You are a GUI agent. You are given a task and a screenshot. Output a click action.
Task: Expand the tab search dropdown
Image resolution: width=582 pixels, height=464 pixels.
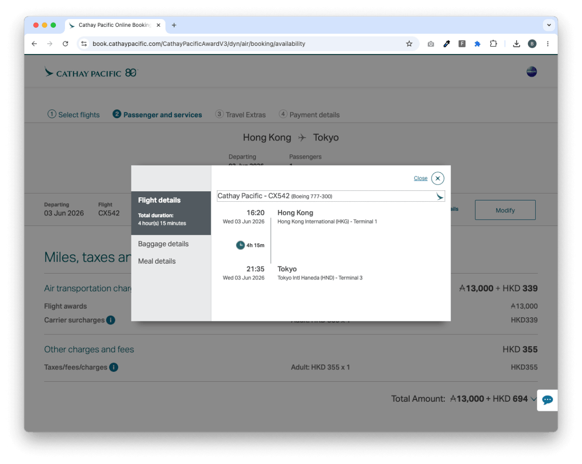(x=549, y=25)
